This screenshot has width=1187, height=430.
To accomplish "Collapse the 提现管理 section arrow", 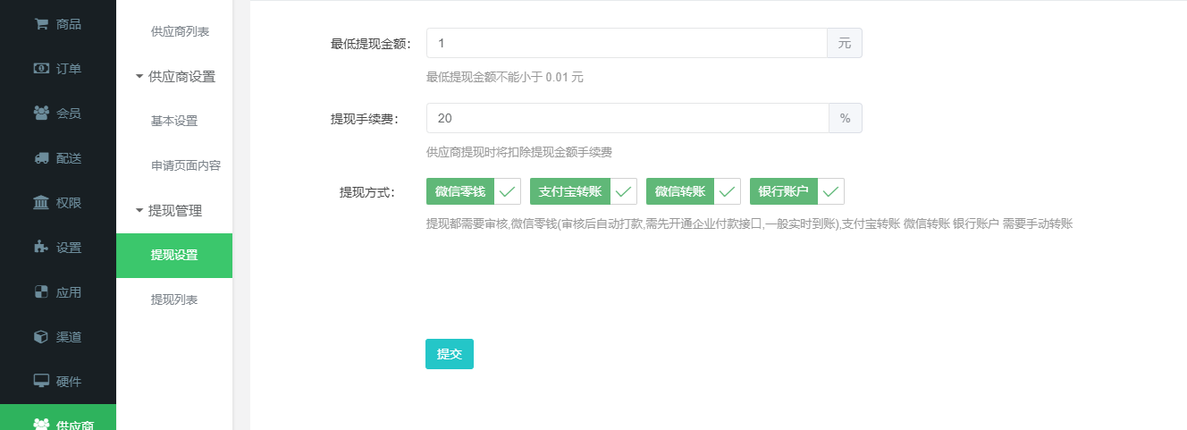I will 139,211.
